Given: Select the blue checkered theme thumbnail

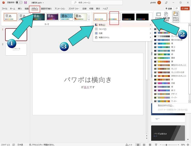Looking at the screenshot, I should pos(66,17).
